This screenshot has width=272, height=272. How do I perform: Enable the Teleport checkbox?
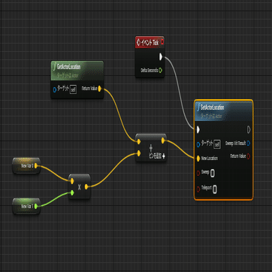coord(215,189)
